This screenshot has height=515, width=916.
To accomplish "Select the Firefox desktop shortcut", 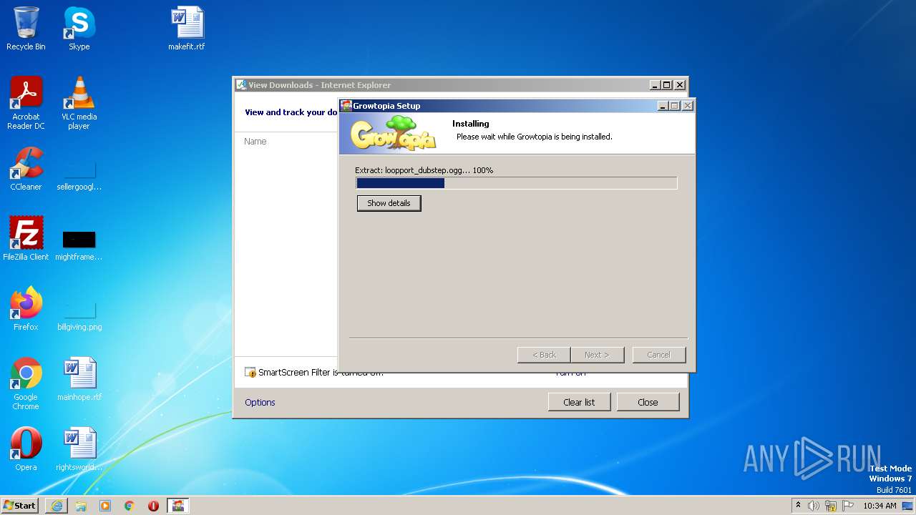I will [26, 308].
